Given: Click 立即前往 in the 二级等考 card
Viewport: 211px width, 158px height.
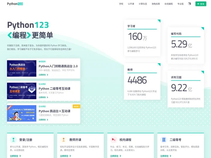Looking at the screenshot, I should pyautogui.click(x=166, y=156).
